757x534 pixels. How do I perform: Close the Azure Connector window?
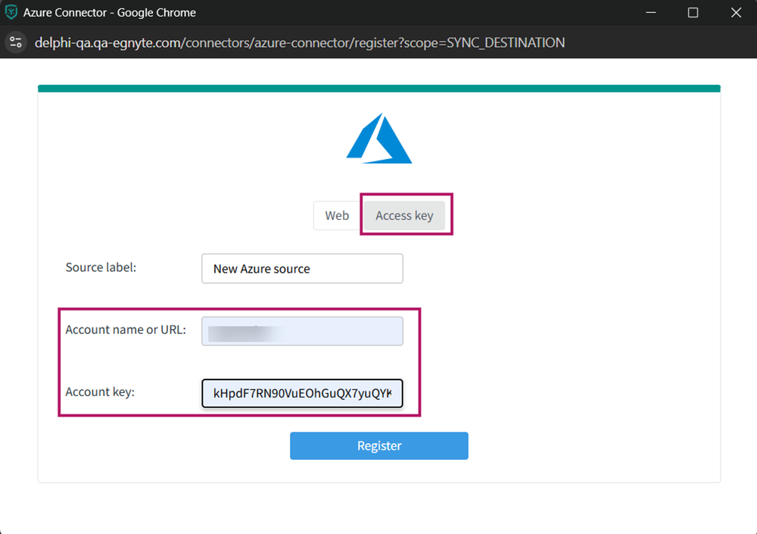[x=736, y=13]
